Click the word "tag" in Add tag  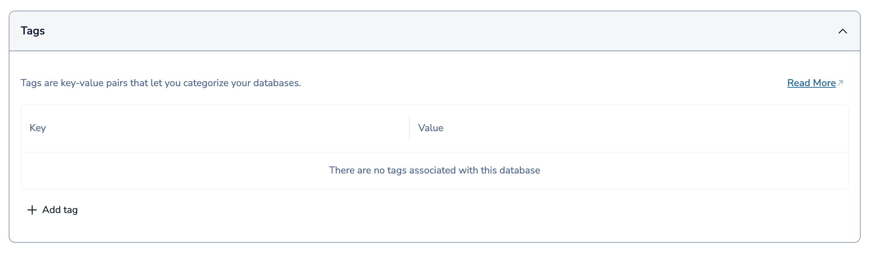[71, 210]
